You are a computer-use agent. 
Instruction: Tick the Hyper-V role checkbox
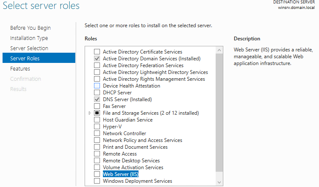pyautogui.click(x=97, y=127)
